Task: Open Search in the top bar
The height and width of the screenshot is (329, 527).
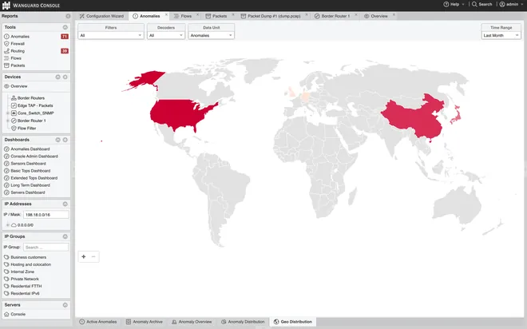Action: pos(482,4)
